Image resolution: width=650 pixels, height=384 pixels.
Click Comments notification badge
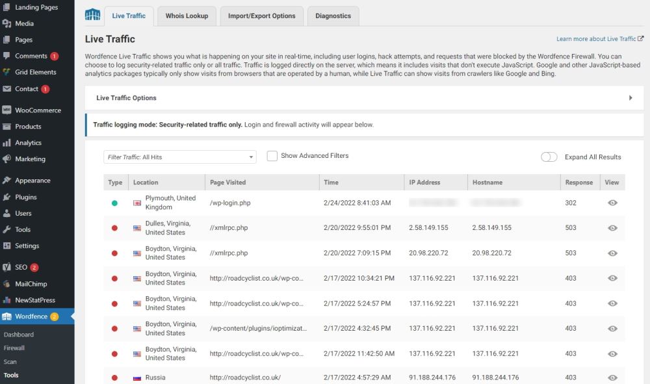tap(55, 56)
